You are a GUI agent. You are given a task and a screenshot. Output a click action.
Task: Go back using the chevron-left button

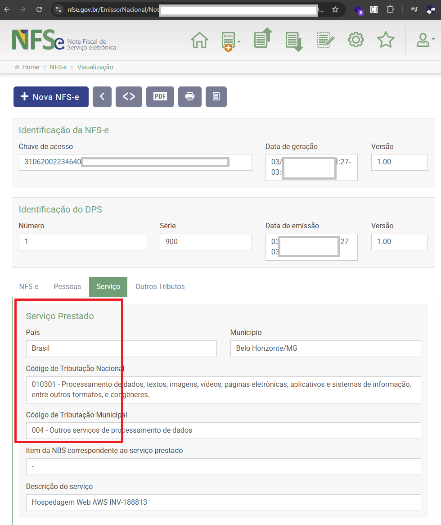point(102,97)
